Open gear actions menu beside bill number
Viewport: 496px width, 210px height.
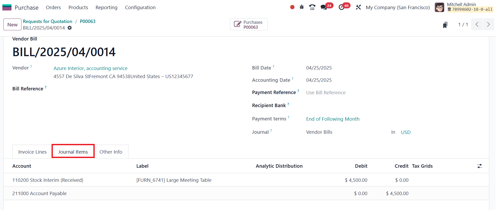click(x=70, y=28)
